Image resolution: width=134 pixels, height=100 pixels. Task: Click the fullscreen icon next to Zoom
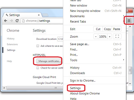pos(117,36)
